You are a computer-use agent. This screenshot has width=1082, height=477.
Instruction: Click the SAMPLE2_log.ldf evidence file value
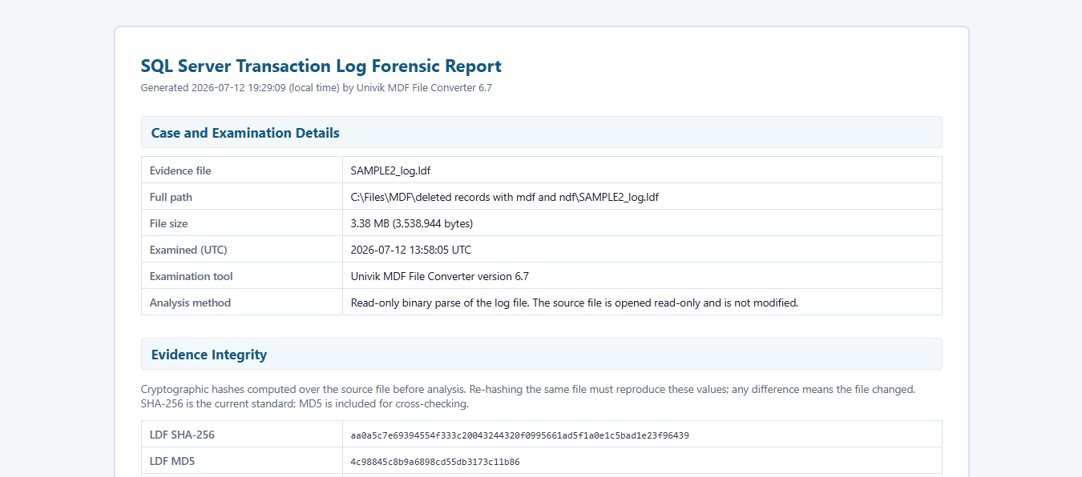click(391, 170)
